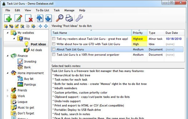Collapse the Blog tree node
This screenshot has width=188, height=119.
point(14,39)
